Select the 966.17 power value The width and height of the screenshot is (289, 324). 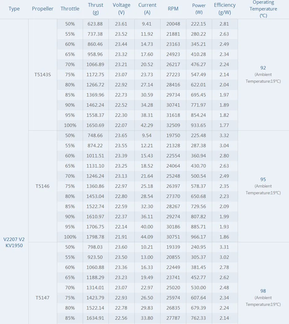point(199,237)
